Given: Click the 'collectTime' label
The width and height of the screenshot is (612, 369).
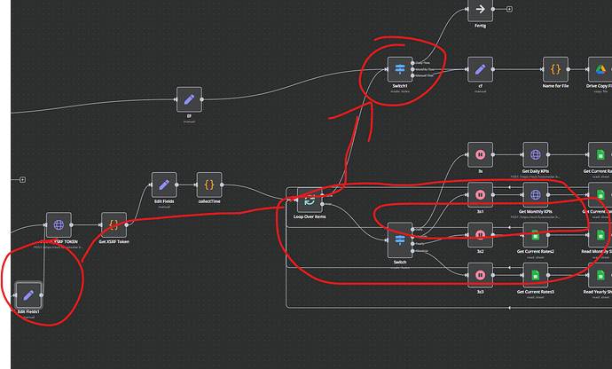Looking at the screenshot, I should [x=209, y=201].
